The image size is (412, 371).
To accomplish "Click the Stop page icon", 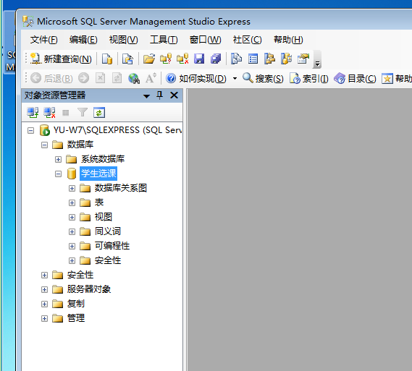I will tap(100, 78).
